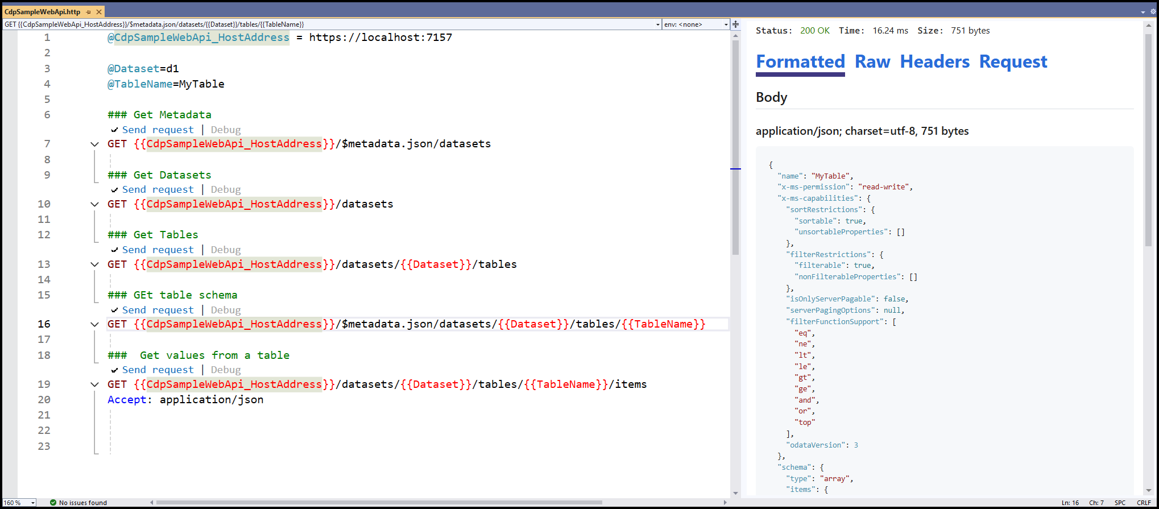Send request for GEt table schema
Image resolution: width=1159 pixels, height=509 pixels.
tap(158, 310)
